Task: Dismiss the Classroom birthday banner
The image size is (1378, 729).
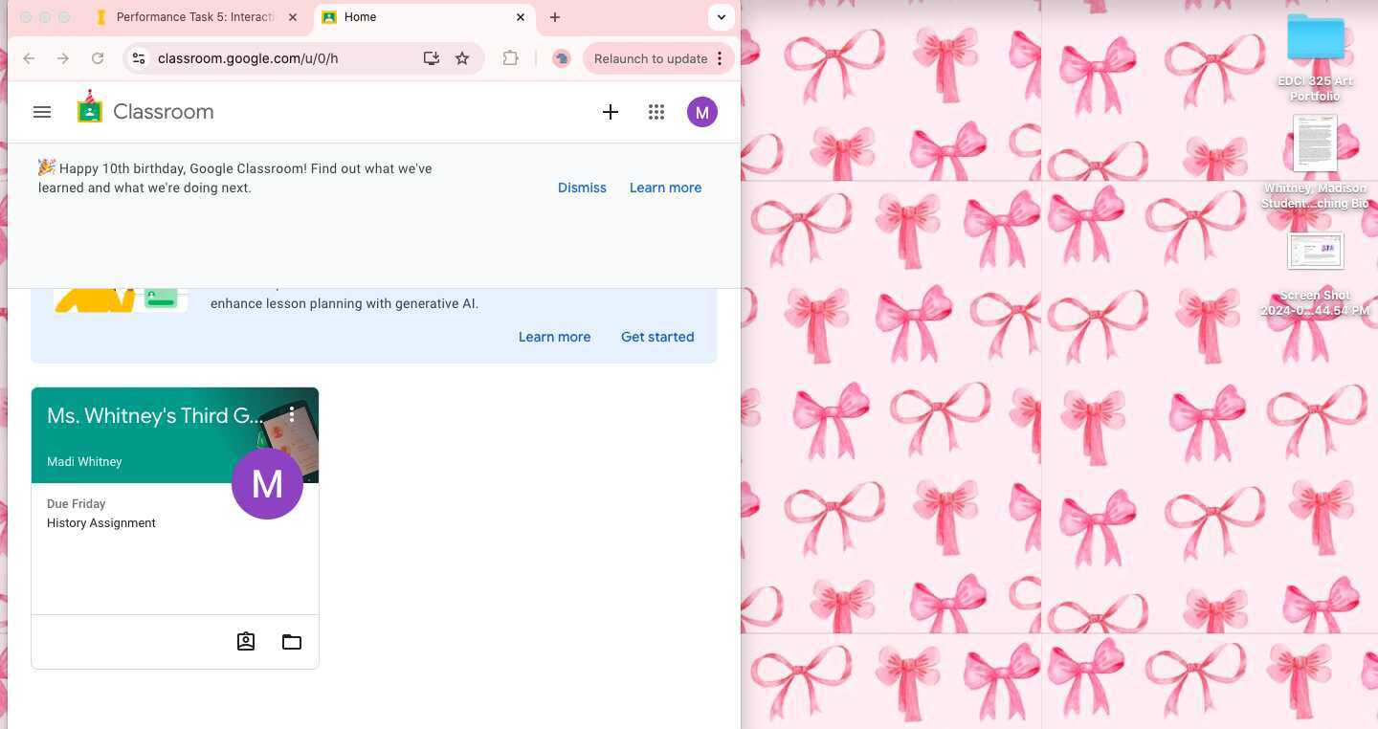Action: coord(582,188)
